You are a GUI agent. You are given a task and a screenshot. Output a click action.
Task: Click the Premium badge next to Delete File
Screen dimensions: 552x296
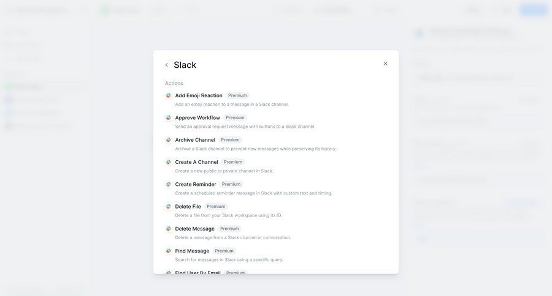pyautogui.click(x=216, y=207)
